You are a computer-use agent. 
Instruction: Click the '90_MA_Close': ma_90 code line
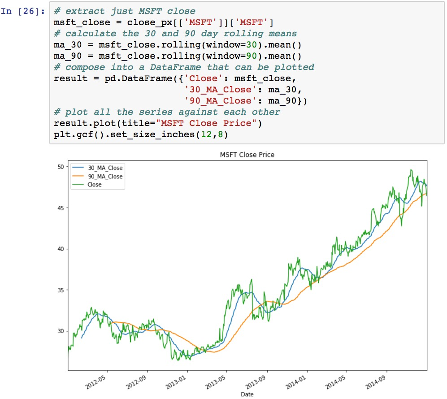(x=245, y=100)
